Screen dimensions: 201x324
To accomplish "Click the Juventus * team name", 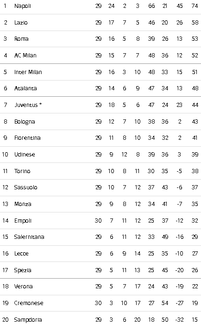I will (28, 105).
